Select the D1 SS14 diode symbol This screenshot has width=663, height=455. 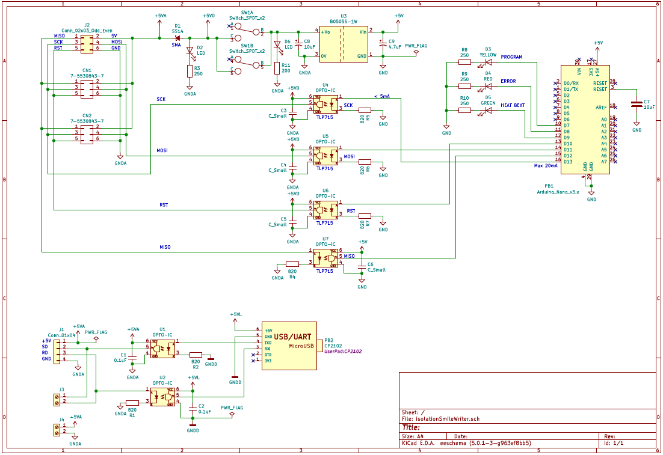click(177, 38)
